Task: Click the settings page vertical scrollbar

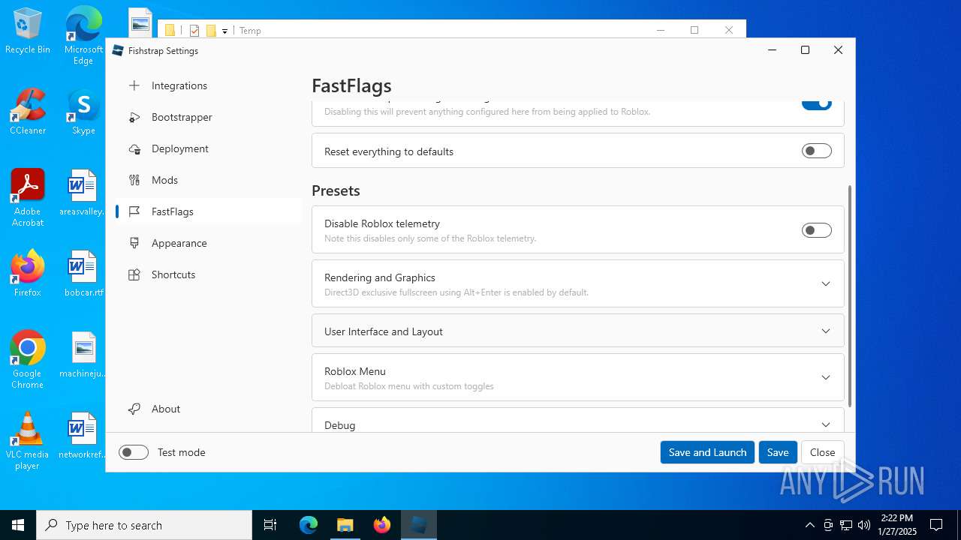Action: [850, 295]
